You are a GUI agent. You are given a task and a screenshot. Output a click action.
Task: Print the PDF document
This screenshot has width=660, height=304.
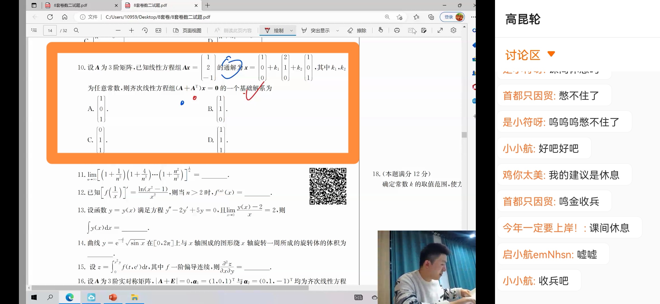[x=397, y=30]
